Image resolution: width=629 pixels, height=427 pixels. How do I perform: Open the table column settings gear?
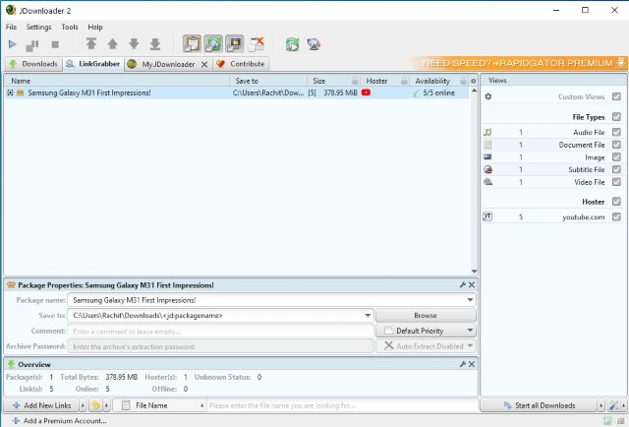coord(474,81)
